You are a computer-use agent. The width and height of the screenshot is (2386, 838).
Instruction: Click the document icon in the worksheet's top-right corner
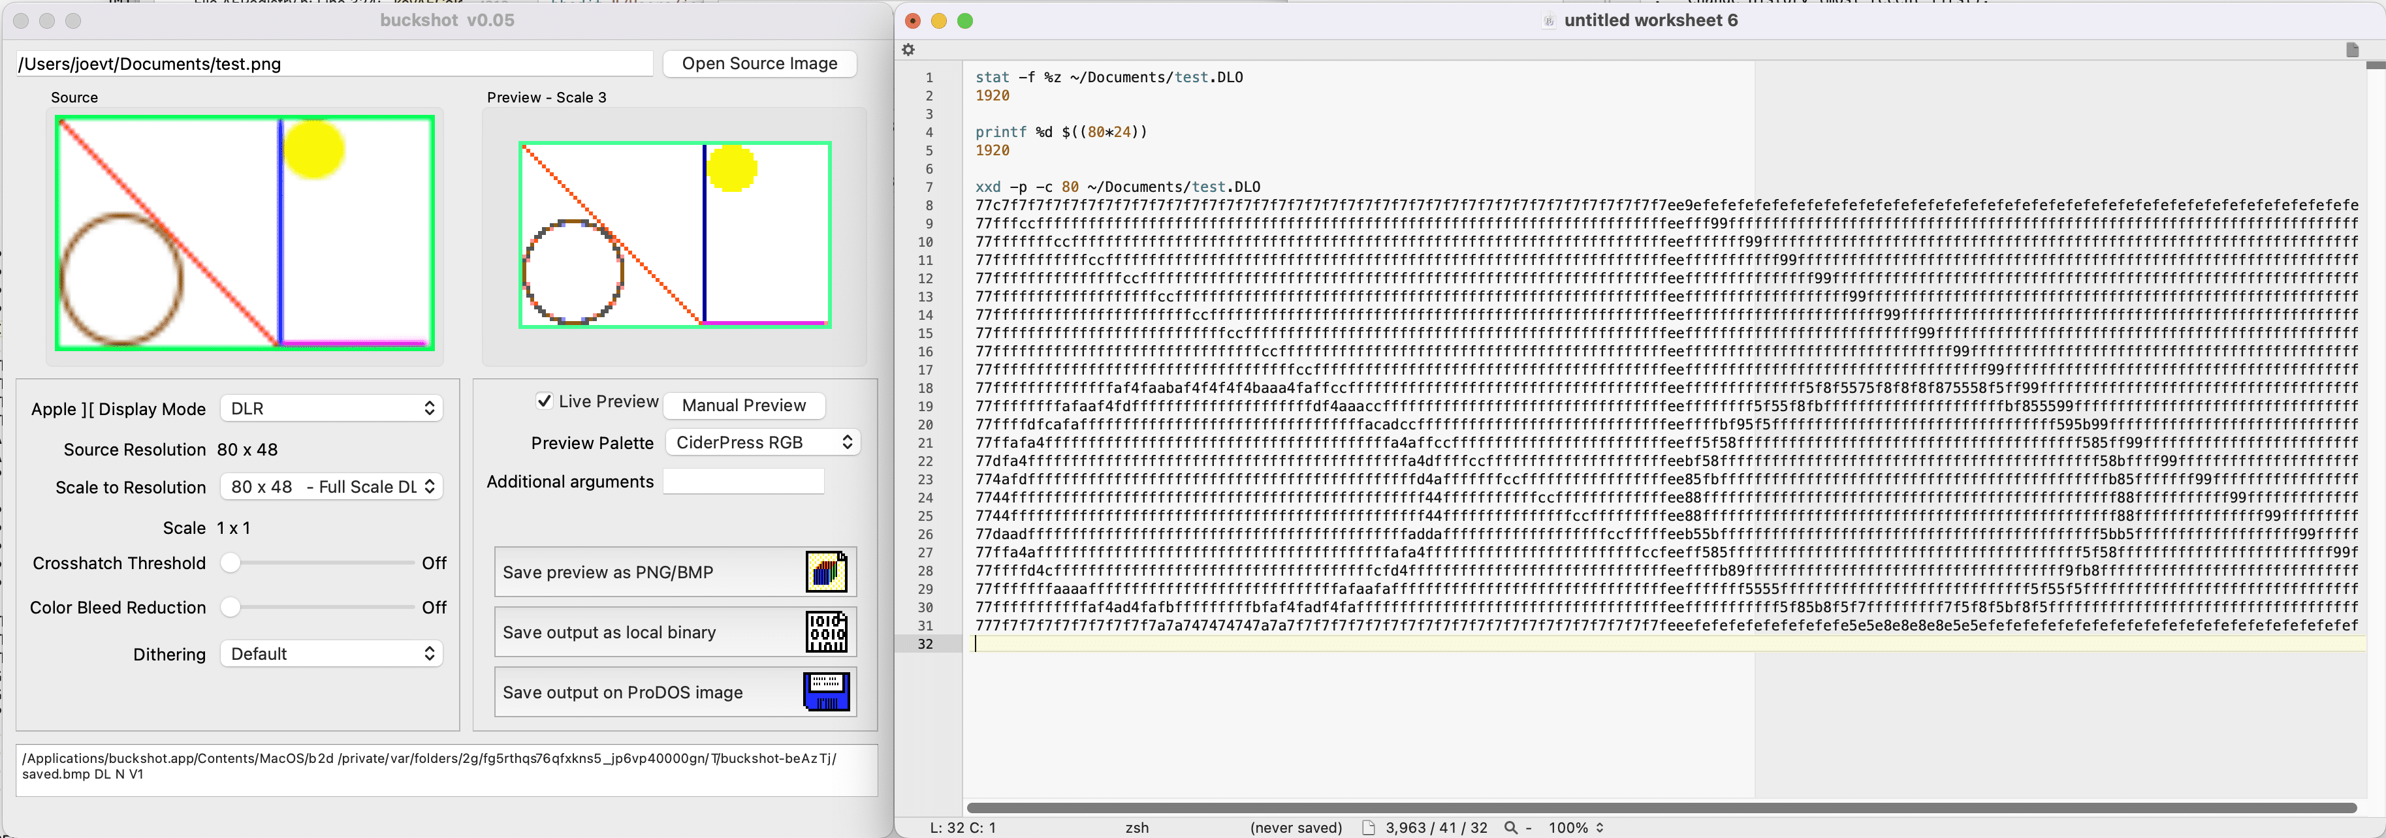[2352, 50]
